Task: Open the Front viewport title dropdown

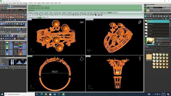Action: (32, 56)
